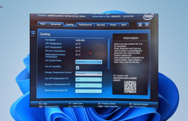Image resolution: width=188 pixels, height=121 pixels.
Task: Click the Information panel heading
Action: 131,38
